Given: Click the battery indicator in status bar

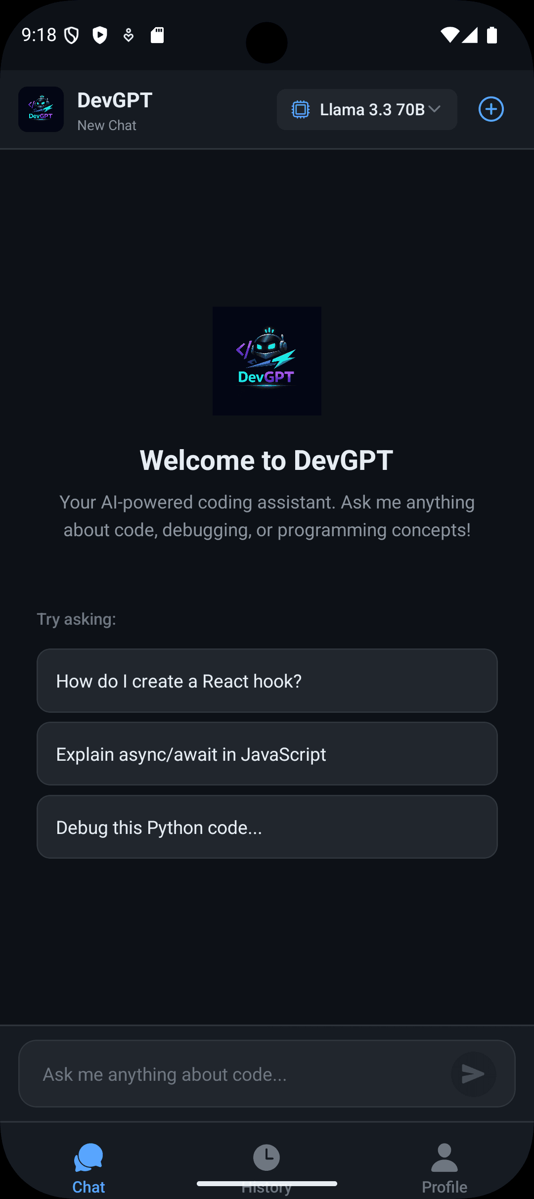Looking at the screenshot, I should pos(492,35).
